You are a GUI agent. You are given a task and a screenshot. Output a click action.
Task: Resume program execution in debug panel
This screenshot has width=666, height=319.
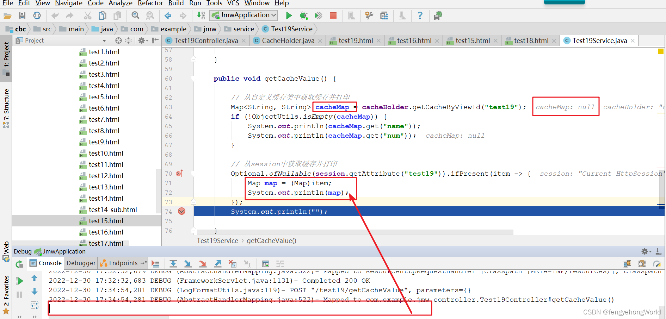pos(19,281)
